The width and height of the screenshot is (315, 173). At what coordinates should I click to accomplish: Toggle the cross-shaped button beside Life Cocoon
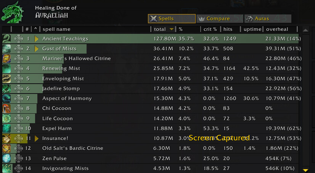coord(18,118)
